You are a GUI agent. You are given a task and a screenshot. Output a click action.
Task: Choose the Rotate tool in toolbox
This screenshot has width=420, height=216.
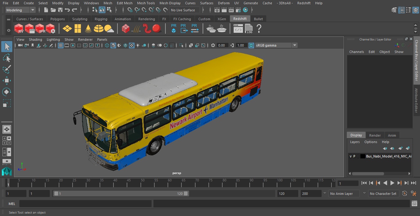tap(7, 92)
